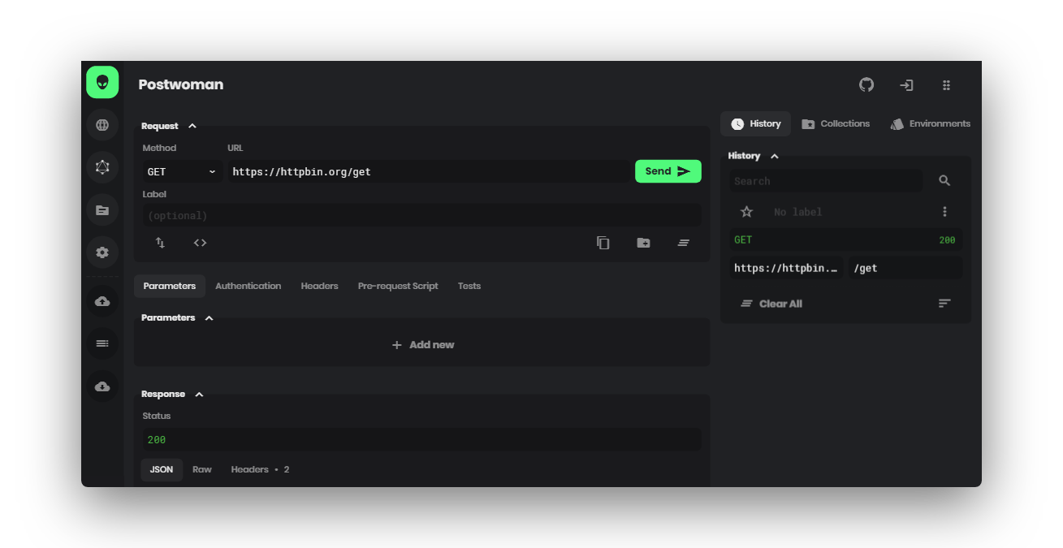Viewport: 1063px width, 548px height.
Task: Click the login arrow icon
Action: point(906,85)
